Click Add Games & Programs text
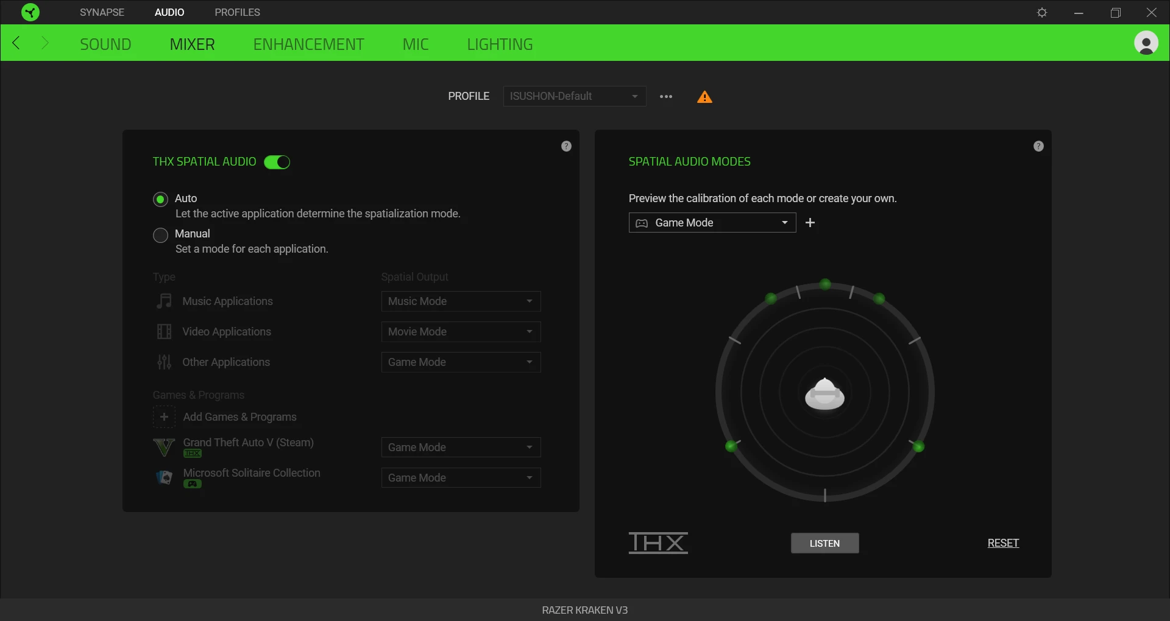The height and width of the screenshot is (621, 1170). pos(239,417)
